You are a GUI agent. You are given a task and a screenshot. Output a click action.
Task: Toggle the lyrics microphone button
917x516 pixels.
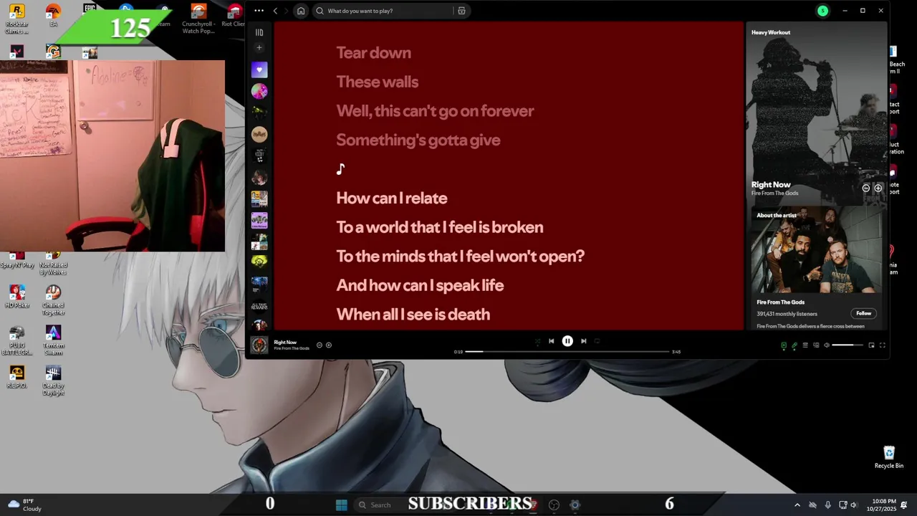pyautogui.click(x=794, y=345)
